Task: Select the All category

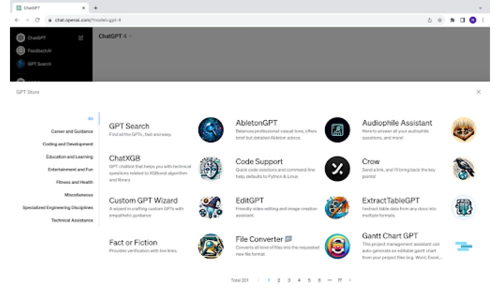Action: click(90, 118)
